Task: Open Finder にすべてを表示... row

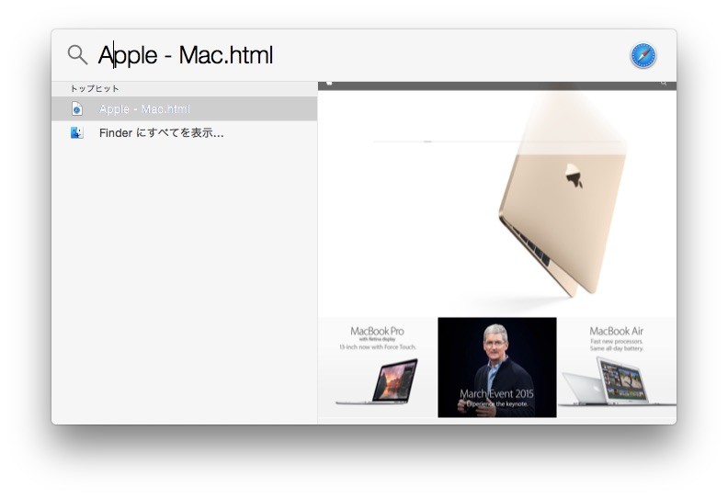Action: coord(185,133)
